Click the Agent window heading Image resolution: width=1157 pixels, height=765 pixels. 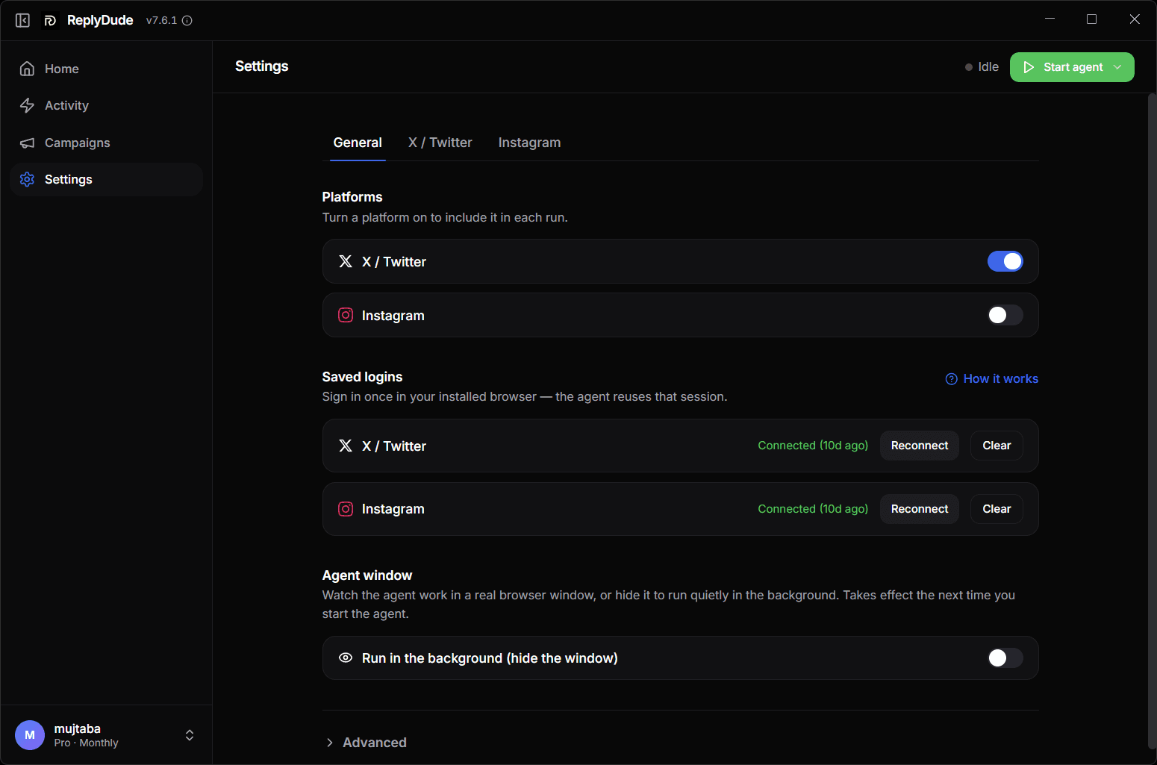point(367,575)
